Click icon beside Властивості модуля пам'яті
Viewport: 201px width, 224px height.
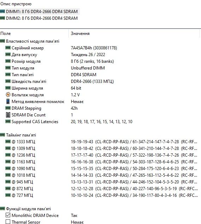(2, 41)
